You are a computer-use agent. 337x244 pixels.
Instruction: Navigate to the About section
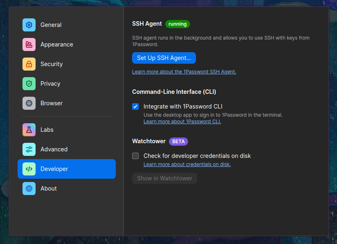(x=49, y=189)
